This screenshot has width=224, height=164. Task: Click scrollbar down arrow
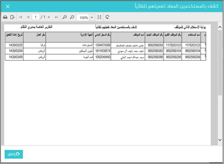pos(220,140)
